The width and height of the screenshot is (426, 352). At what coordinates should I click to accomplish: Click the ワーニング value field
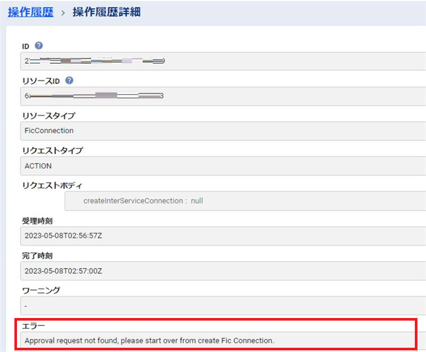tap(223, 306)
